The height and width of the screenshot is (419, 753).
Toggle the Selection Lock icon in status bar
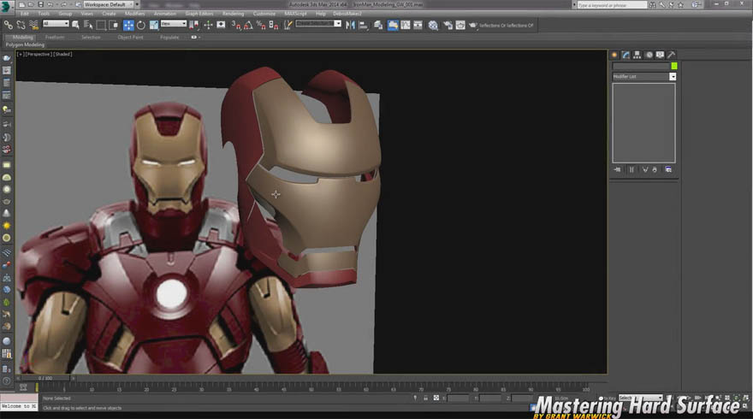[x=425, y=398]
